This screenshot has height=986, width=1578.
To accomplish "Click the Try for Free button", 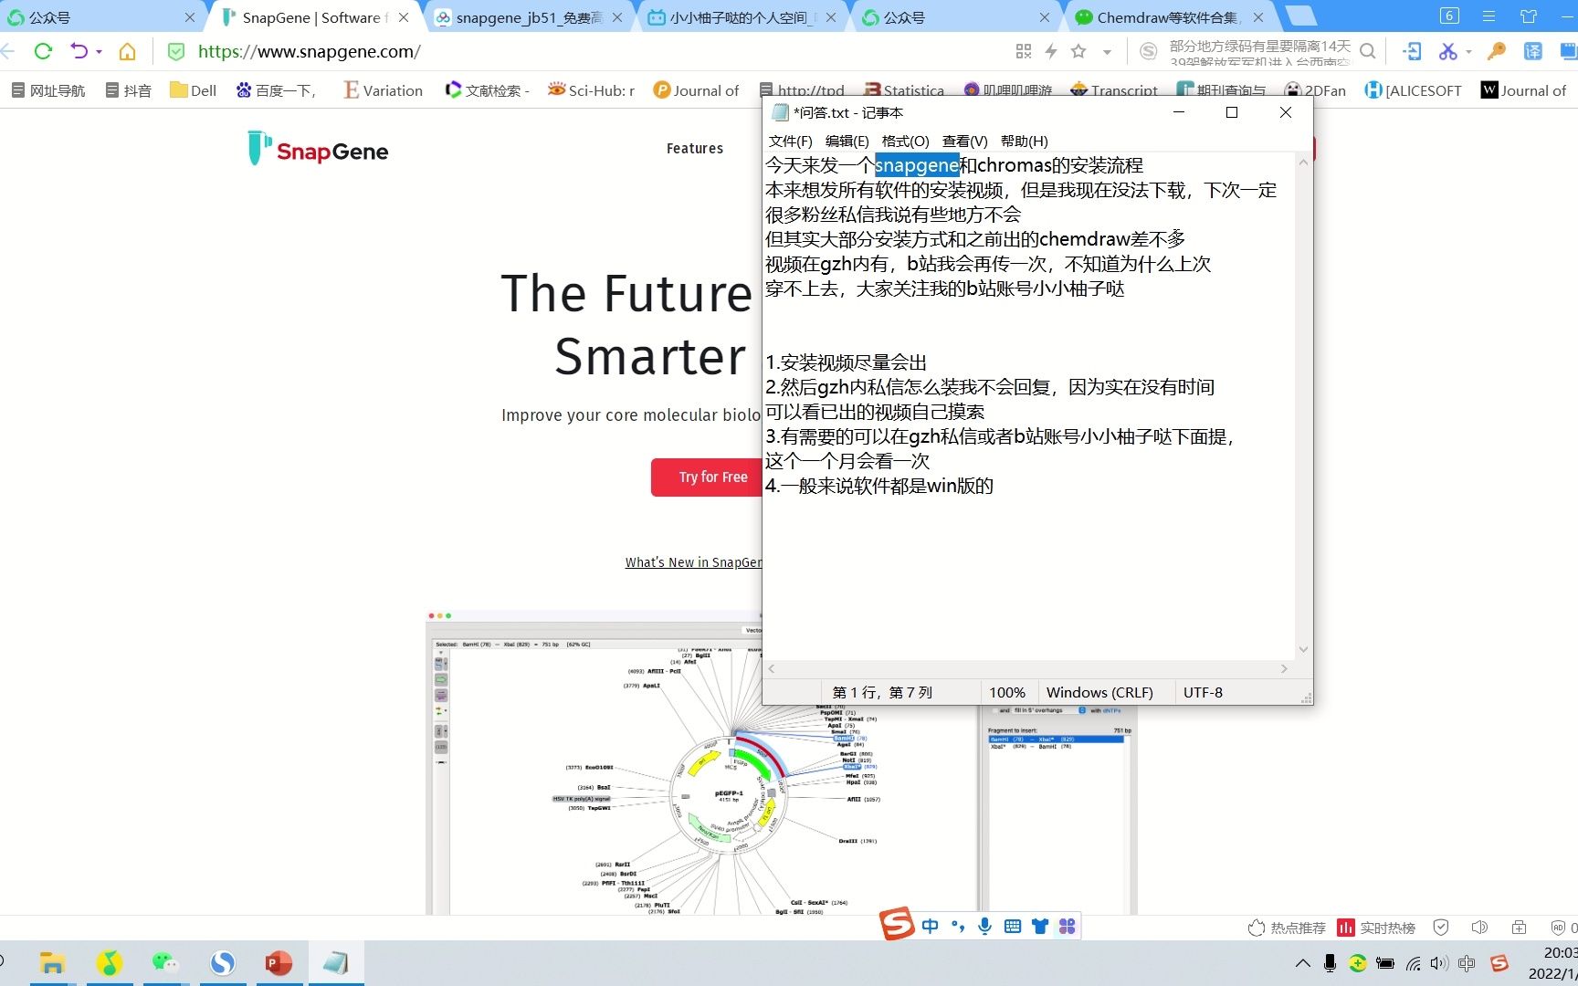I will click(x=712, y=477).
